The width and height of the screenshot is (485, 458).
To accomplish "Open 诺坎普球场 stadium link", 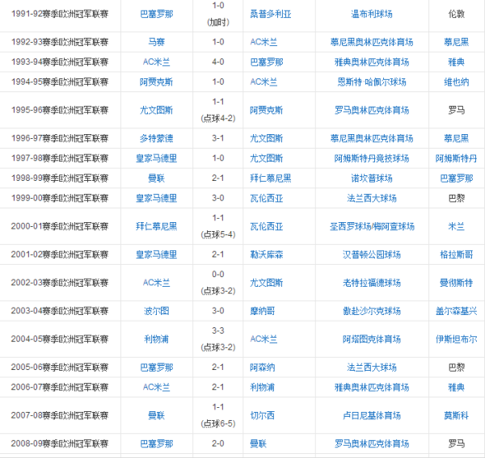I will tap(372, 178).
